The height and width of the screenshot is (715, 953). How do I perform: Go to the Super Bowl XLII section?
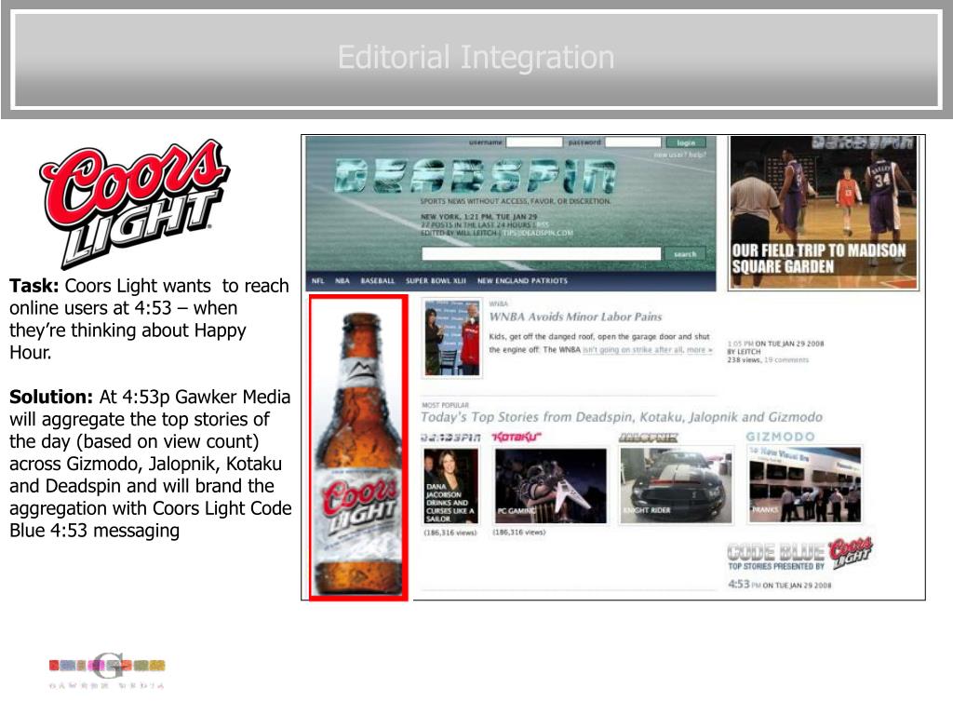(x=436, y=281)
